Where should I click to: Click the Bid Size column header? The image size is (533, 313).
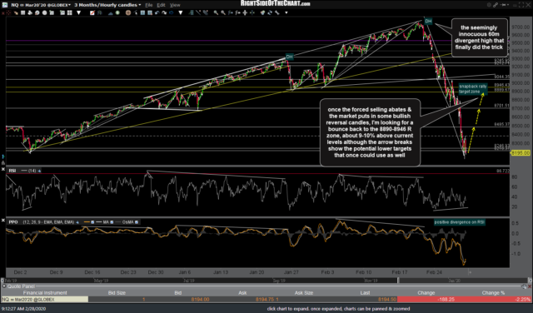tap(117, 293)
